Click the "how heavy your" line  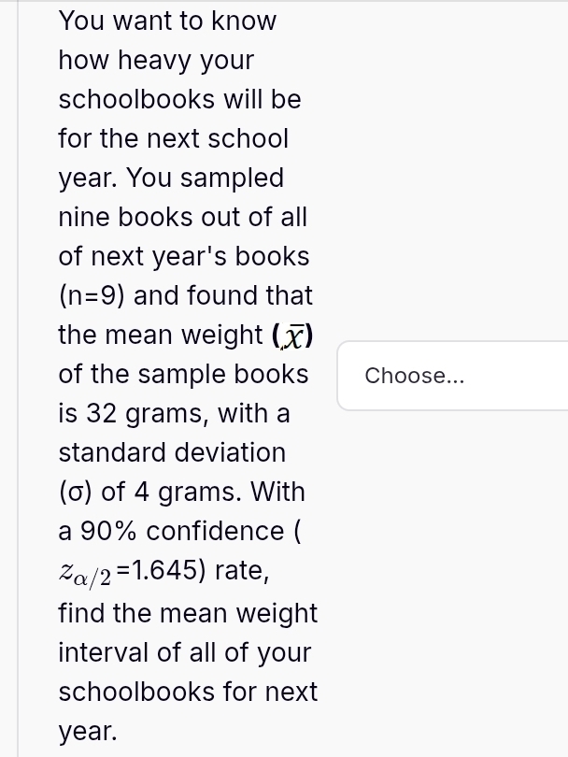[x=156, y=60]
